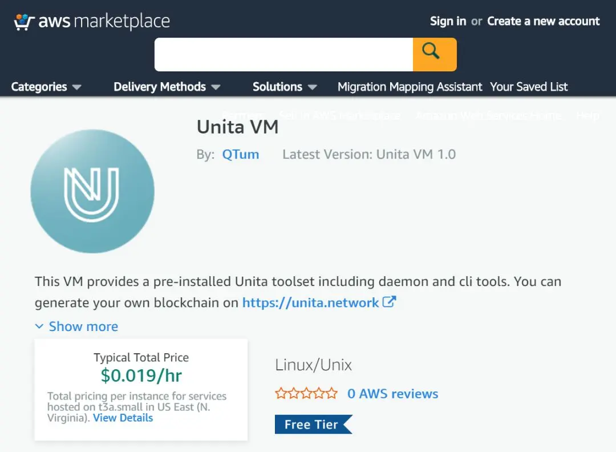Click the external link icon after unita.network
The width and height of the screenshot is (616, 452).
(x=389, y=302)
